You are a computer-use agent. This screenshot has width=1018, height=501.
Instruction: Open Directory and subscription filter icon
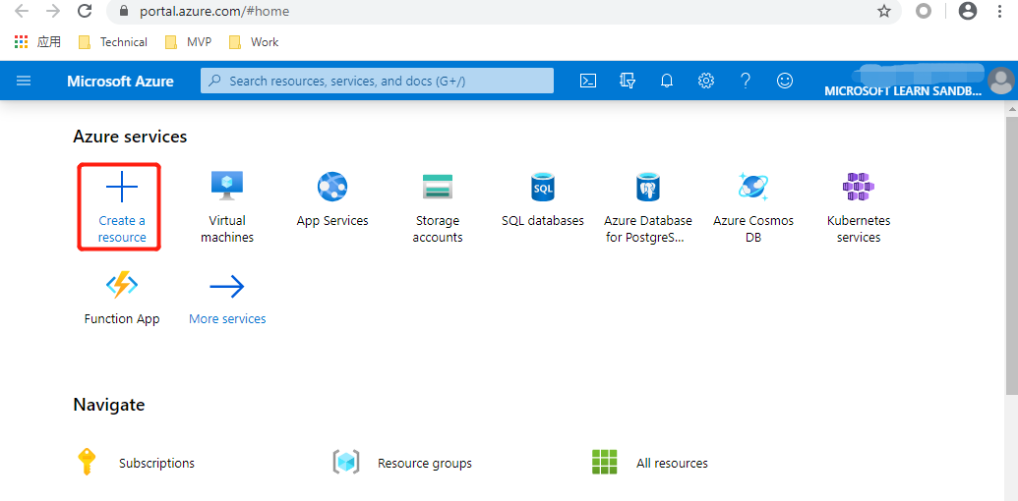(x=628, y=81)
